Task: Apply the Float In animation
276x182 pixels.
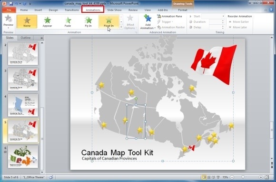Action: click(109, 21)
